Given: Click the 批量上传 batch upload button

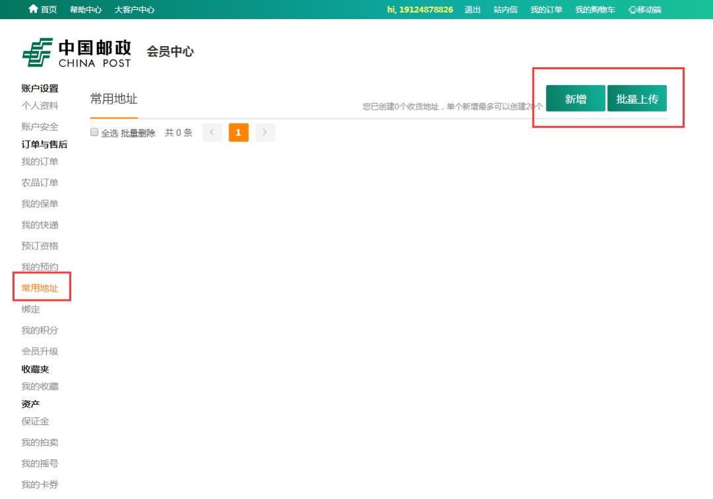Looking at the screenshot, I should click(x=636, y=97).
